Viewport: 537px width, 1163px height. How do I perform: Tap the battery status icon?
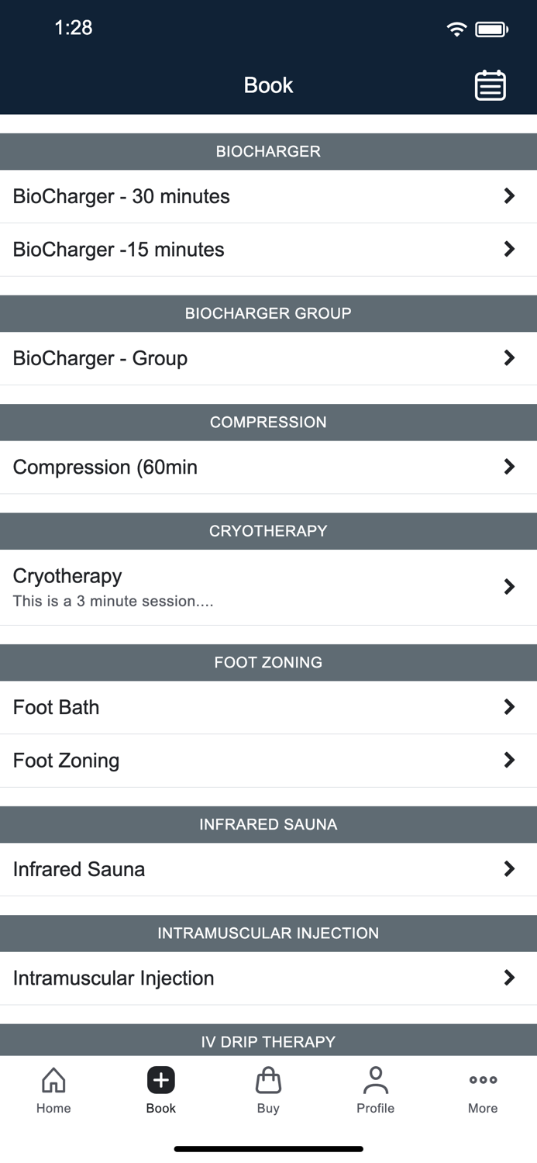491,29
